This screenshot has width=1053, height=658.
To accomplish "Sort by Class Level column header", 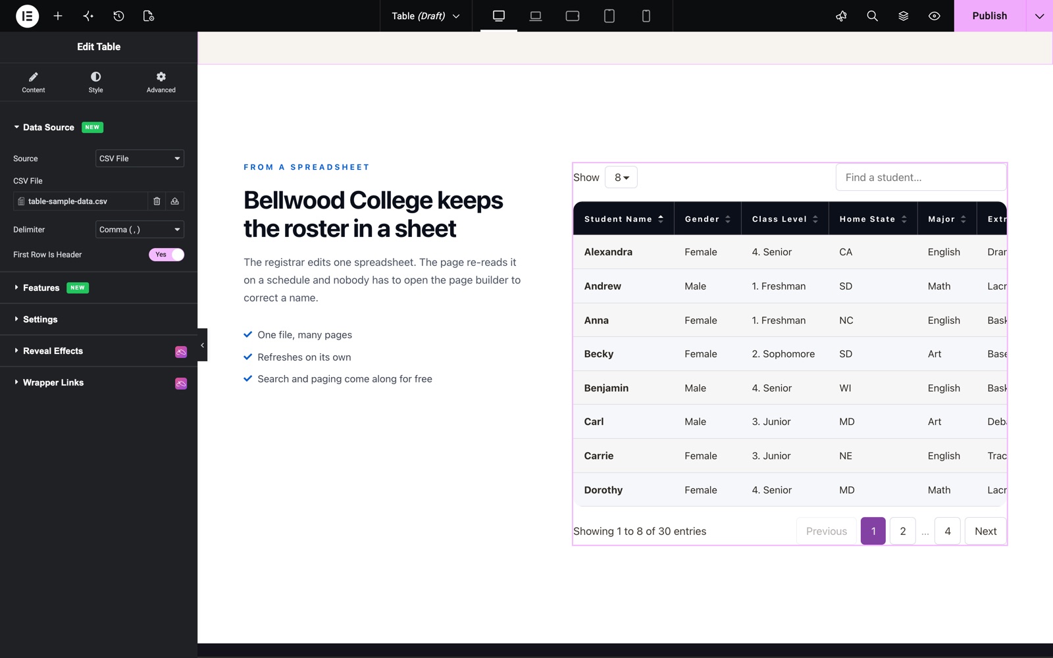I will [785, 219].
